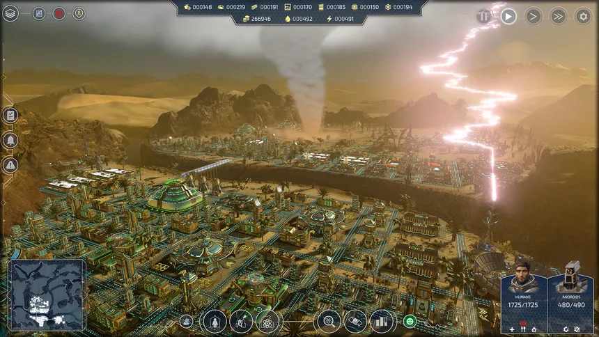Toggle the red overlay filter icon
The height and width of the screenshot is (337, 599).
(x=59, y=13)
